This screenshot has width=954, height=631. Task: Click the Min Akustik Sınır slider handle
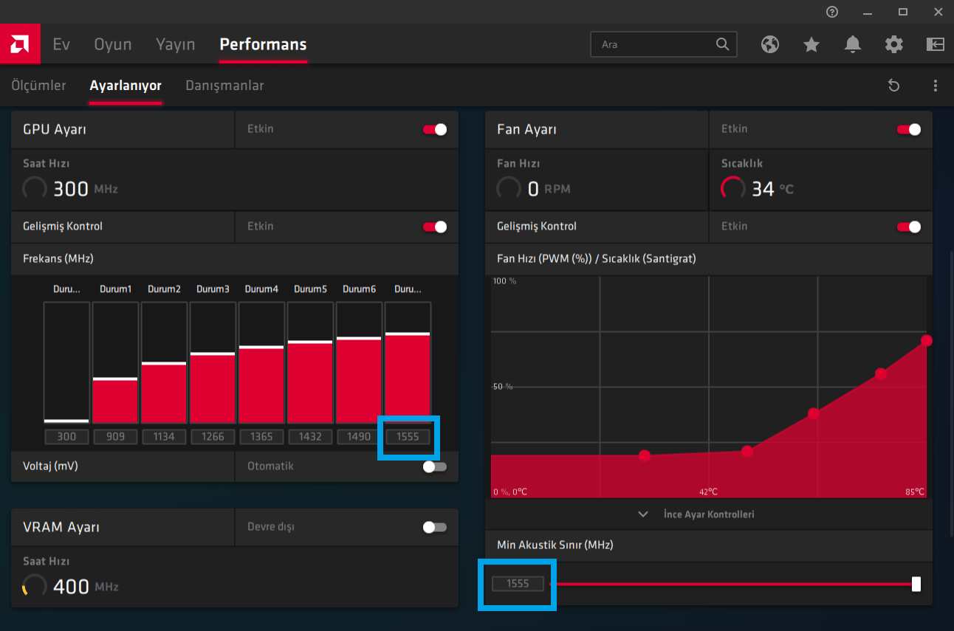916,585
